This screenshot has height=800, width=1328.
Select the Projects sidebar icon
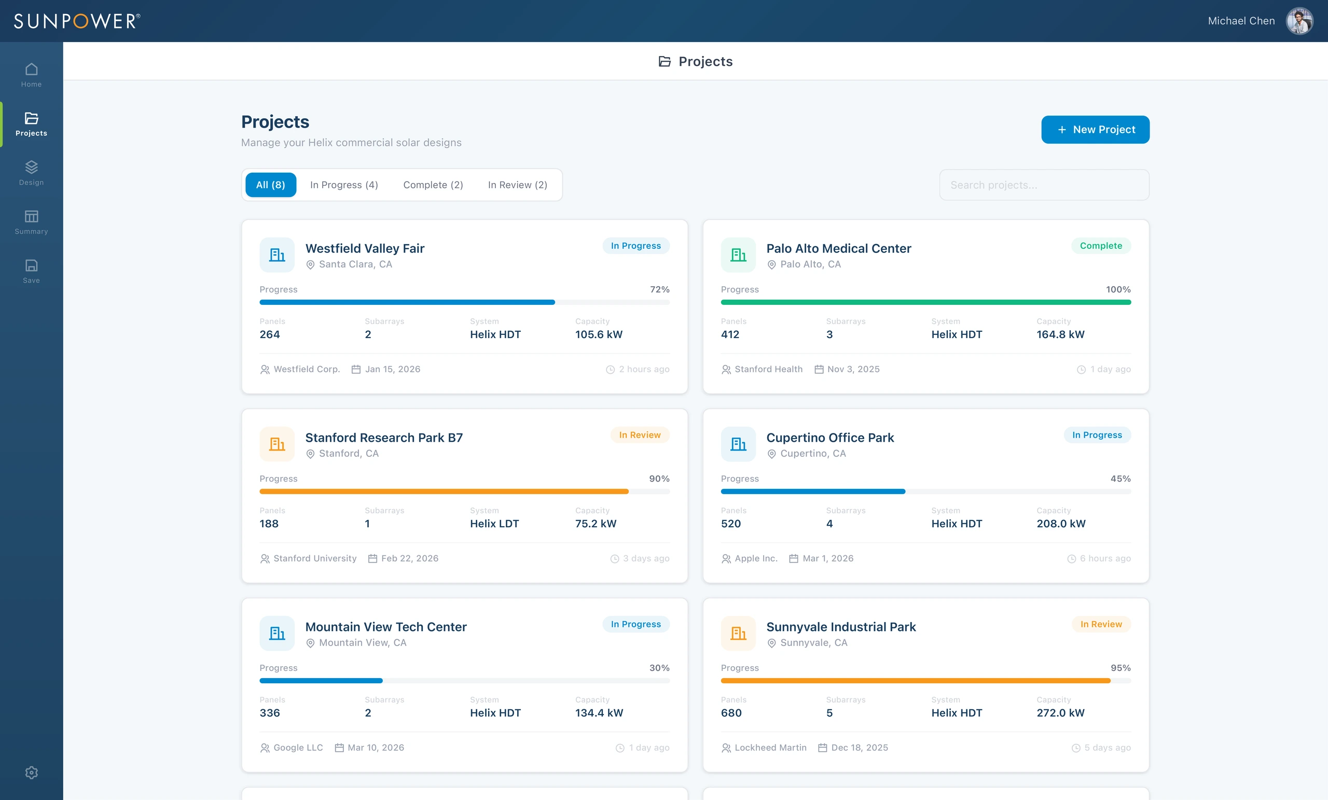click(31, 124)
